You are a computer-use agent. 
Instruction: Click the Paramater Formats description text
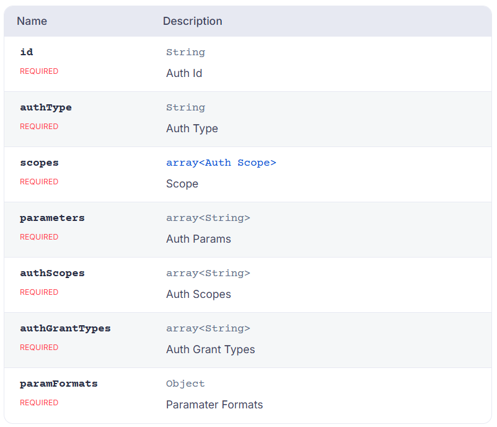(214, 405)
